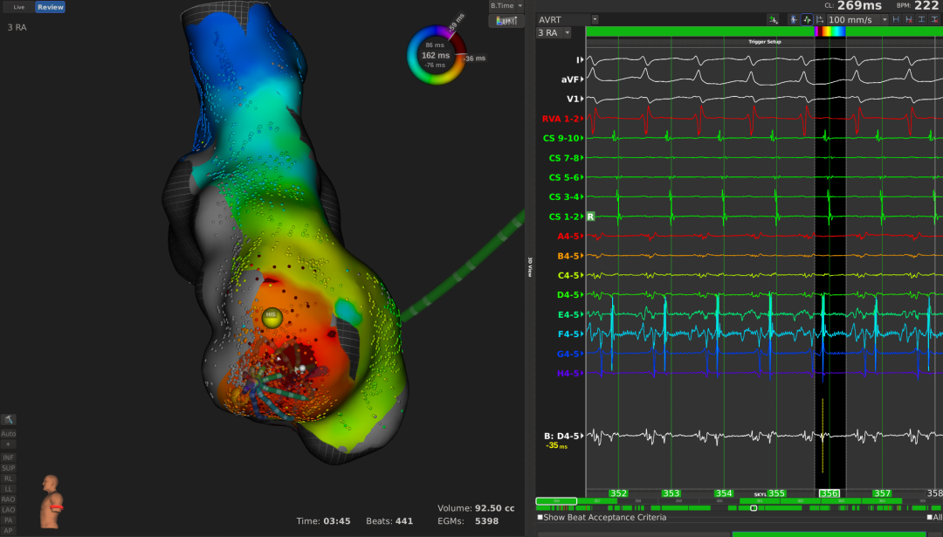943x537 pixels.
Task: Set view to LAO projection
Action: pos(9,509)
